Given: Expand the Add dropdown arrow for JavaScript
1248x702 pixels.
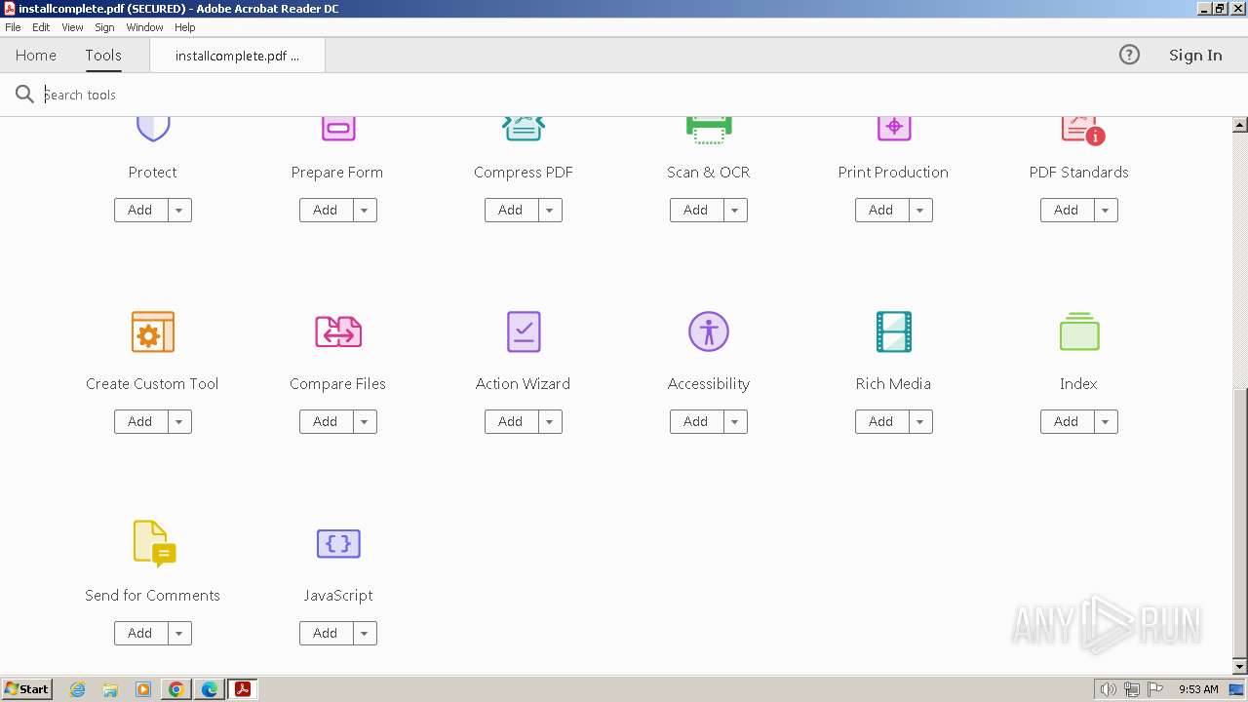Looking at the screenshot, I should 365,634.
